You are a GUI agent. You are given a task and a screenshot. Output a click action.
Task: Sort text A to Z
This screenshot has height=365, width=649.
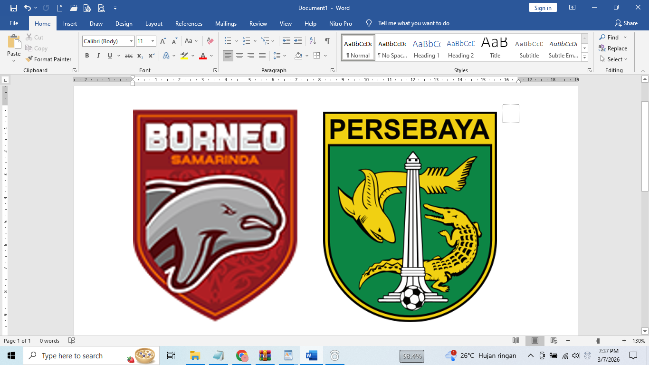pos(313,41)
